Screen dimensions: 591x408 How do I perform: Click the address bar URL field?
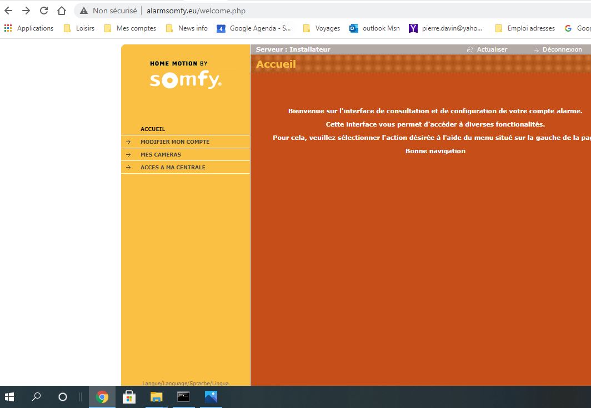point(333,11)
